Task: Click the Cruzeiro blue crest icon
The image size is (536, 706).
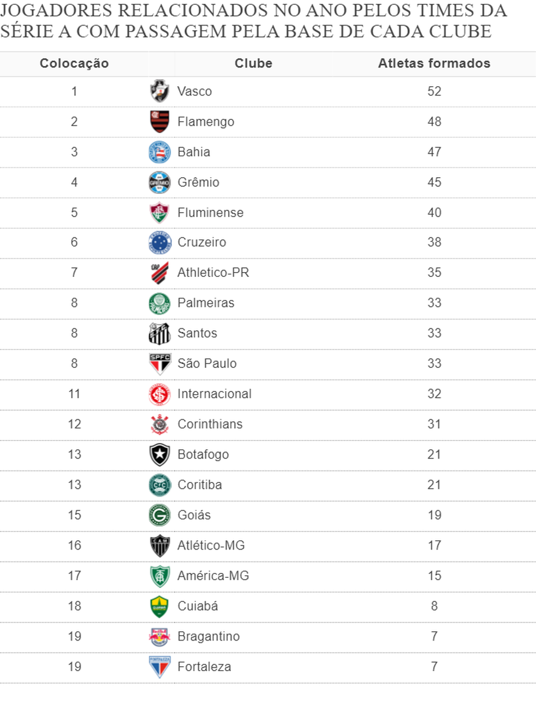Action: pos(160,243)
